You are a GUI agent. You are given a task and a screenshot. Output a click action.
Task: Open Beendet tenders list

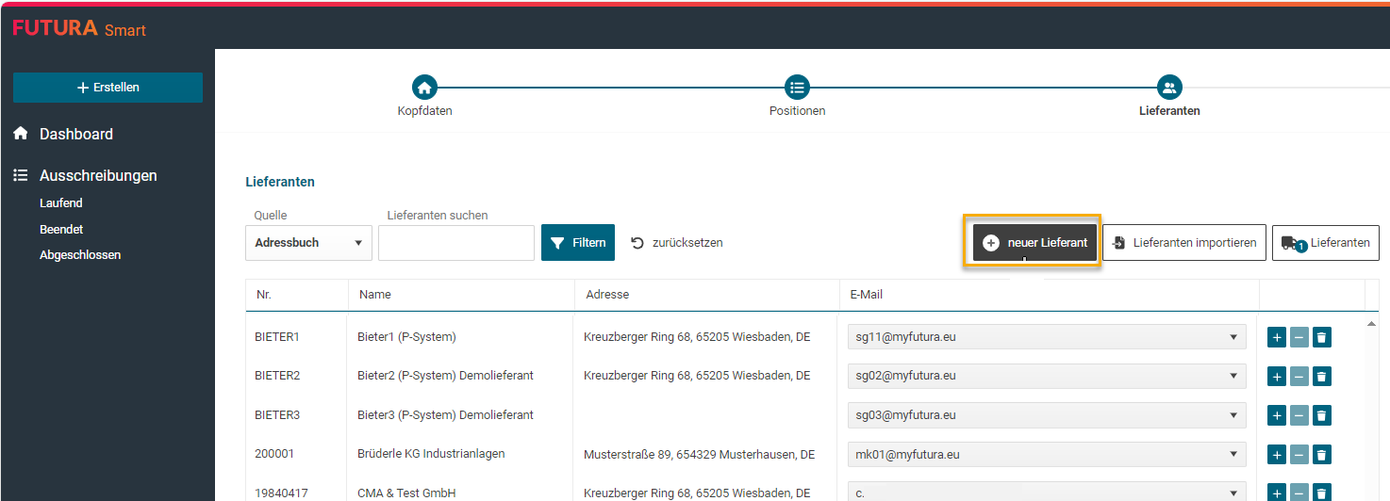click(x=61, y=230)
